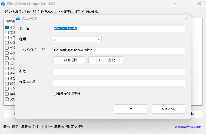This screenshot has height=134, width=206.
Task: Click the 表示名 field with Windows Update
Action: click(119, 29)
